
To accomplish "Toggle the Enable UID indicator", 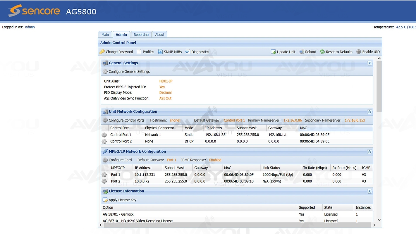I will point(359,52).
